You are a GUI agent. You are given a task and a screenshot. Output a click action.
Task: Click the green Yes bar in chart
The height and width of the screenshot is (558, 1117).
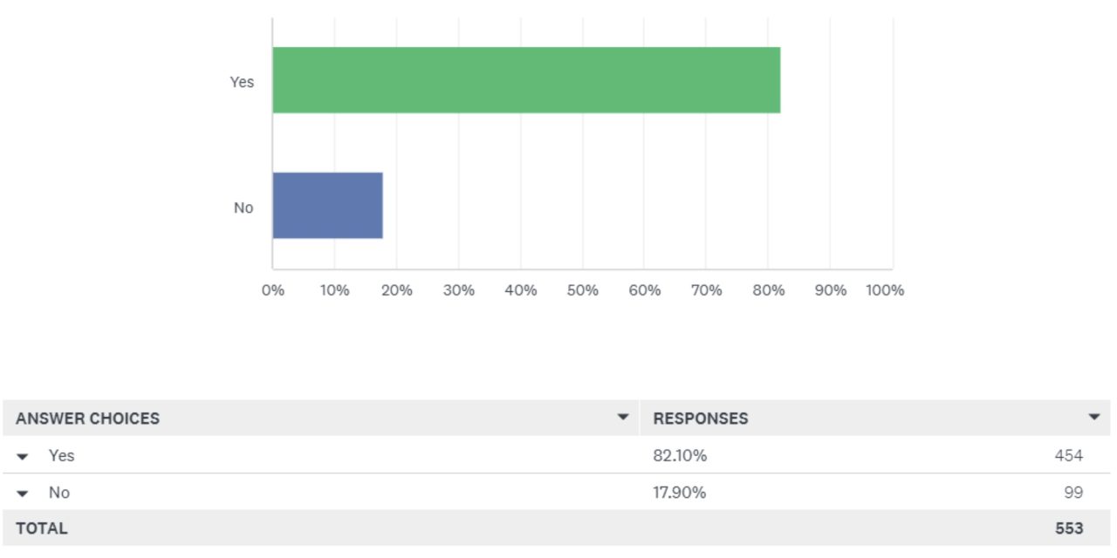526,80
